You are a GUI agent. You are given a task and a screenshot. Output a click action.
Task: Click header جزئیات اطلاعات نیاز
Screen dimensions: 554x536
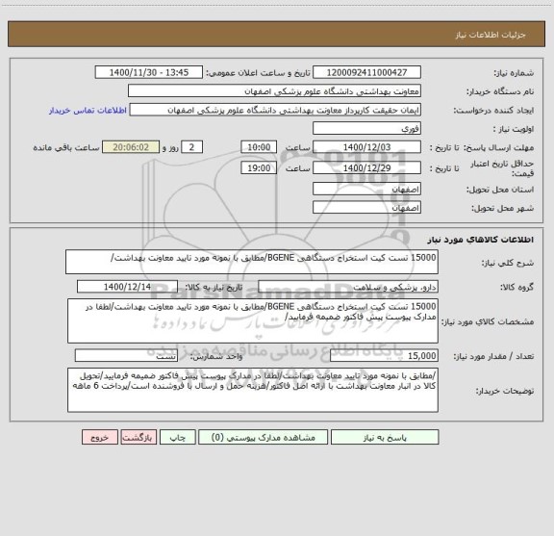click(x=491, y=35)
